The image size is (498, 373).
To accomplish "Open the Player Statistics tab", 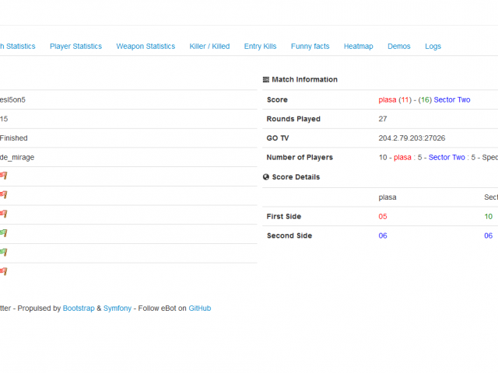I will pos(75,47).
